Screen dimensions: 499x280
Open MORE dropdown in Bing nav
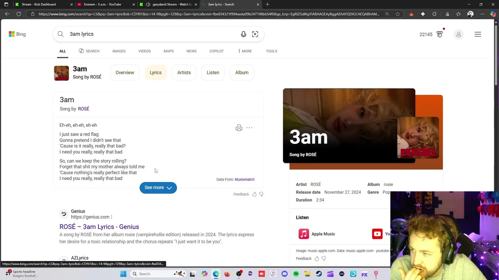[x=245, y=51]
